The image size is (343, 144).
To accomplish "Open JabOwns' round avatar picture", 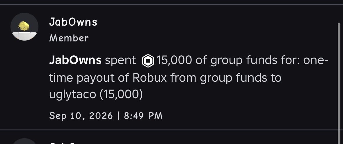I will click(x=24, y=27).
